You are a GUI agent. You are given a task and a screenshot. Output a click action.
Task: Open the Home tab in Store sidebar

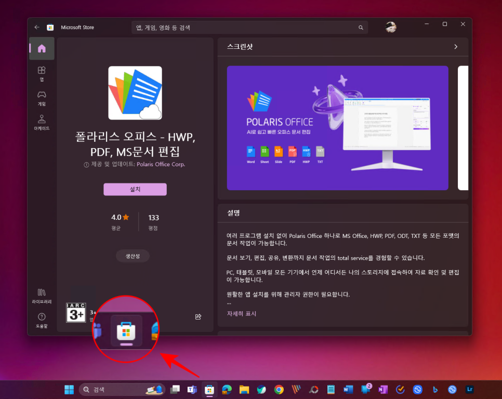click(42, 48)
